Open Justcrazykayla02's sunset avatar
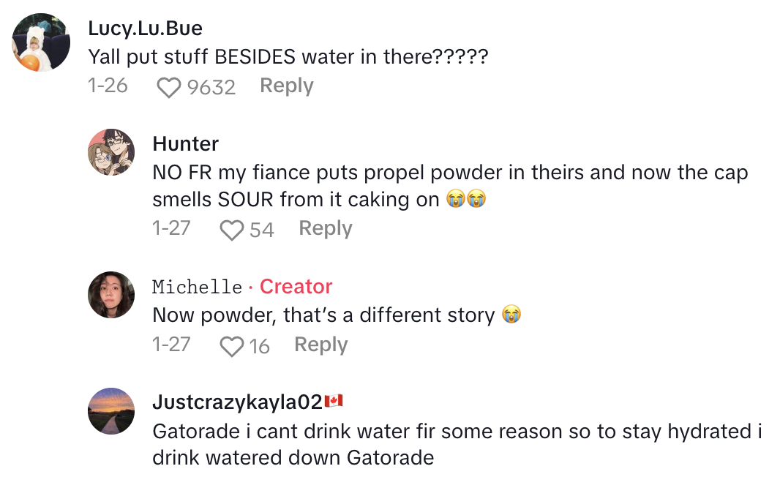780x477 pixels. click(111, 411)
